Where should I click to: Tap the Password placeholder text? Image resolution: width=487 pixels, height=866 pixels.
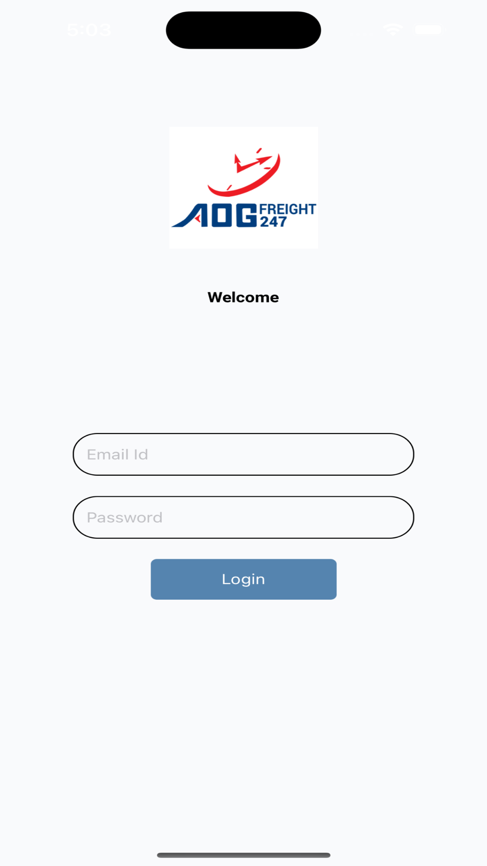click(x=125, y=517)
